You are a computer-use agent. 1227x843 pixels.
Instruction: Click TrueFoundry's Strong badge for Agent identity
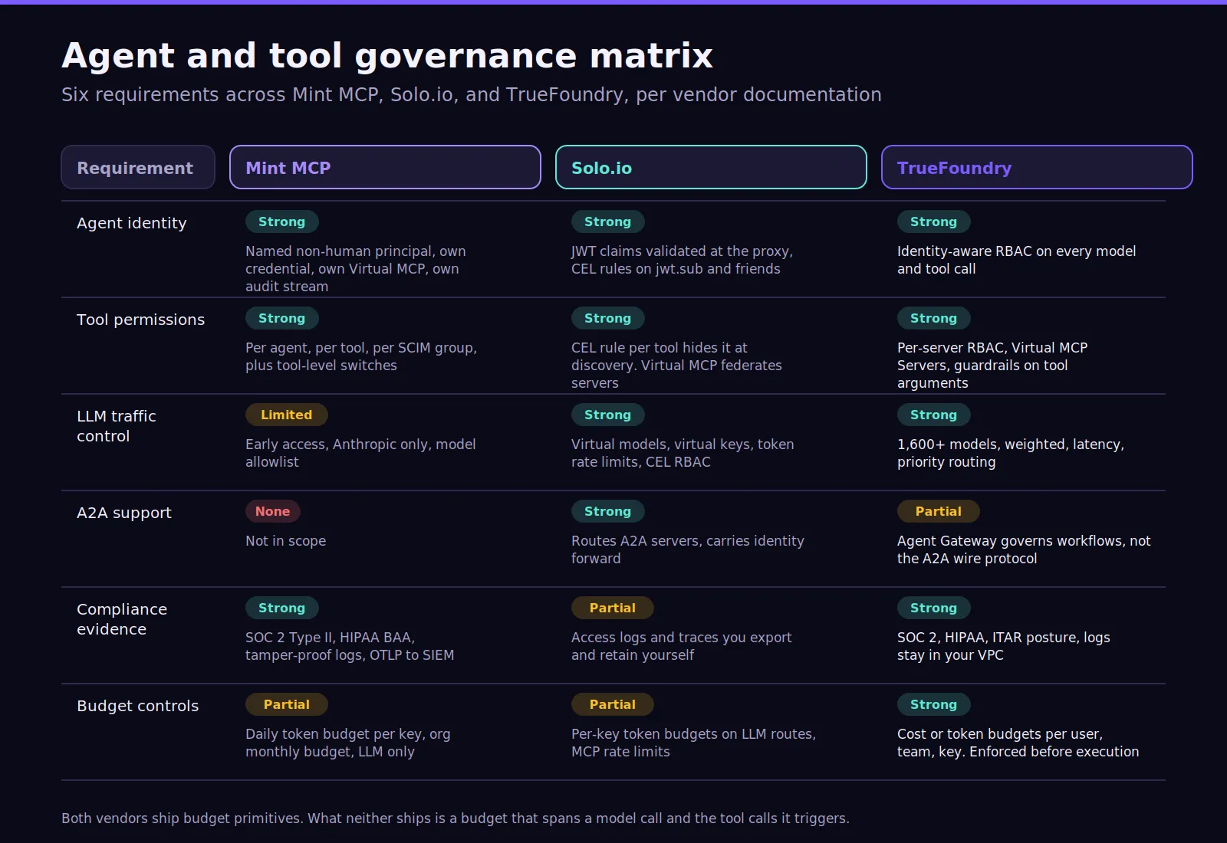point(934,221)
